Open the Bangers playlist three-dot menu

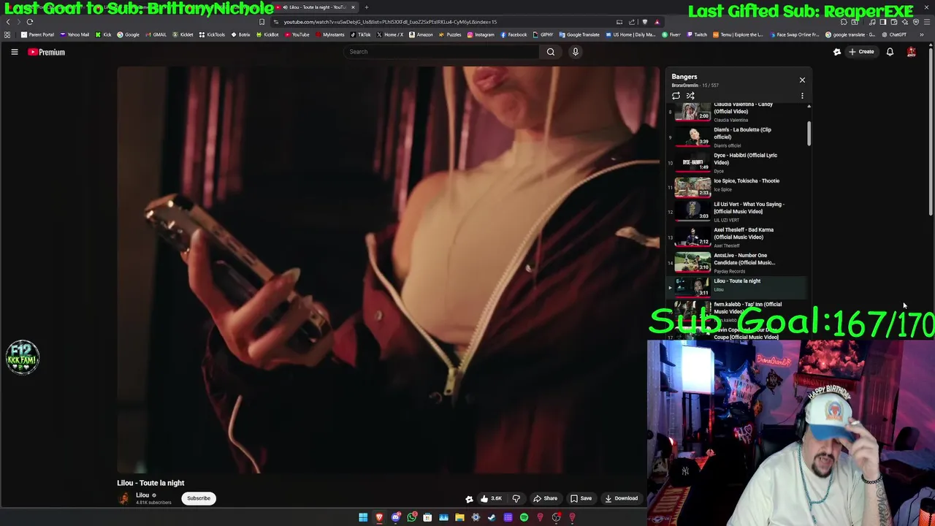click(802, 96)
